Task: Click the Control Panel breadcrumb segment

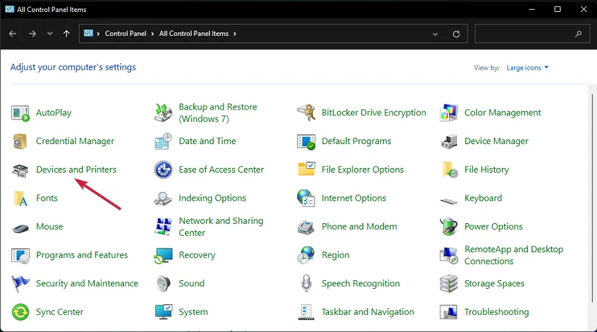Action: tap(127, 34)
